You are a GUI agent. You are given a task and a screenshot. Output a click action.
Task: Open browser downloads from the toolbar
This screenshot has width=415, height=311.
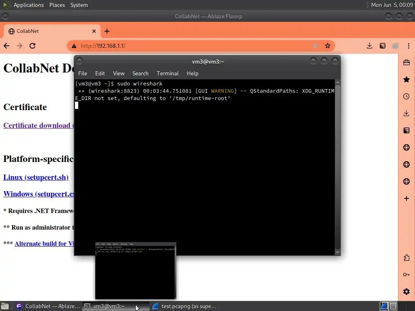(x=369, y=46)
